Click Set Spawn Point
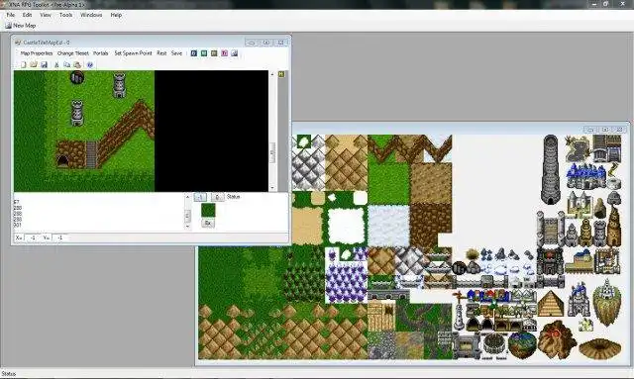 point(133,53)
